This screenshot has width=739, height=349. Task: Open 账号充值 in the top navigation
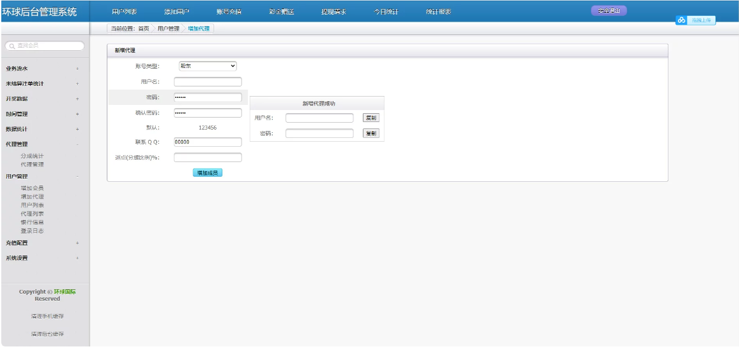[228, 11]
